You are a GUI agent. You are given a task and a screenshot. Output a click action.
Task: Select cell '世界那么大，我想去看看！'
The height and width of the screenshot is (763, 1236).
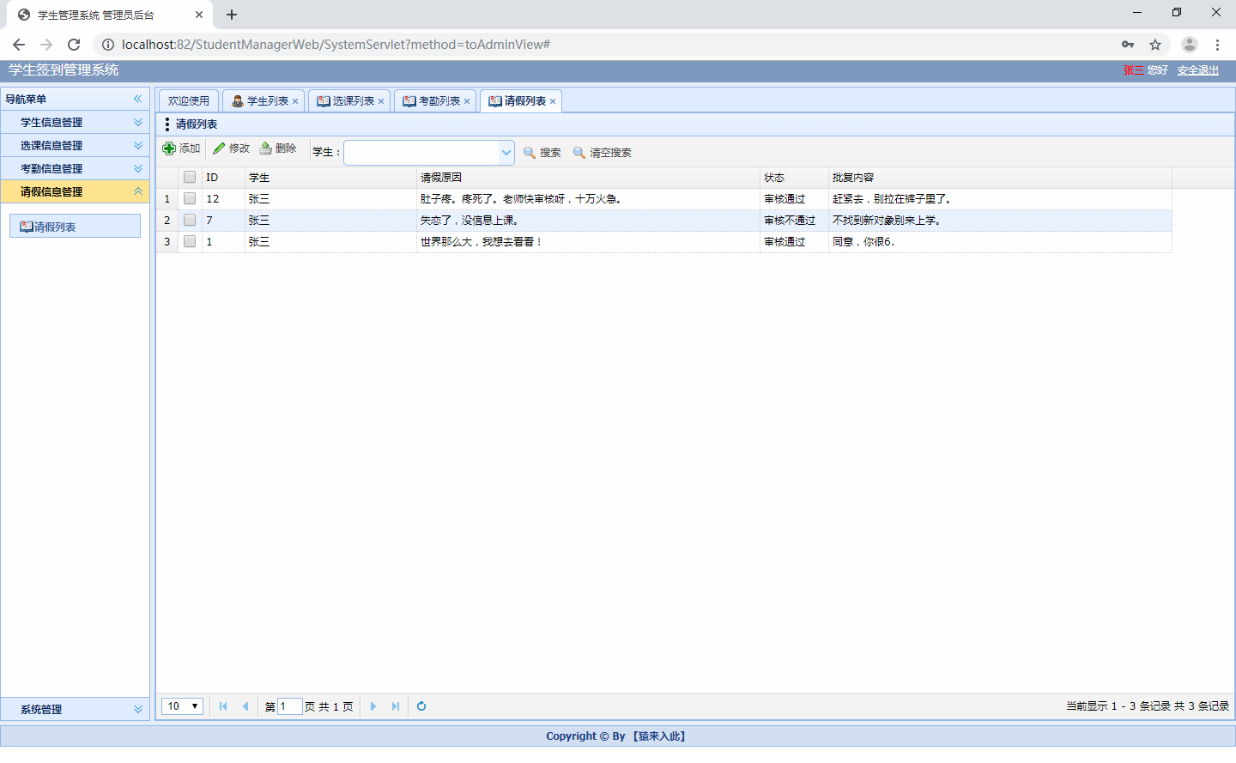pos(588,241)
